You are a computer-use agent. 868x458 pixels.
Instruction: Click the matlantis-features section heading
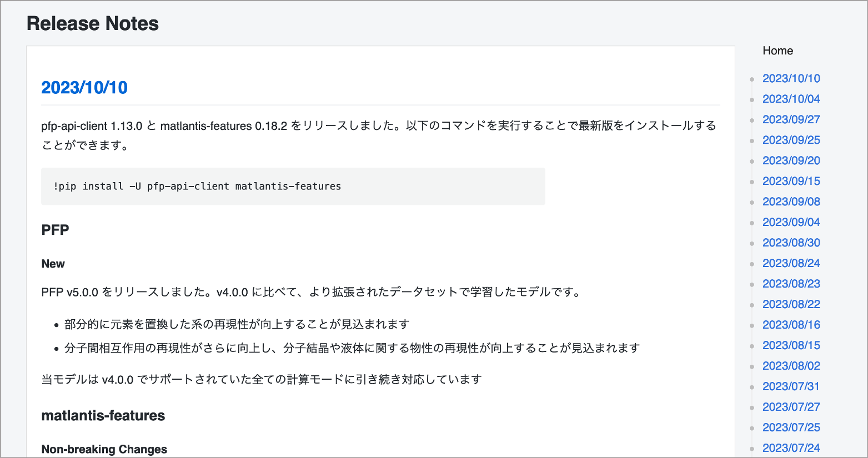tap(103, 416)
